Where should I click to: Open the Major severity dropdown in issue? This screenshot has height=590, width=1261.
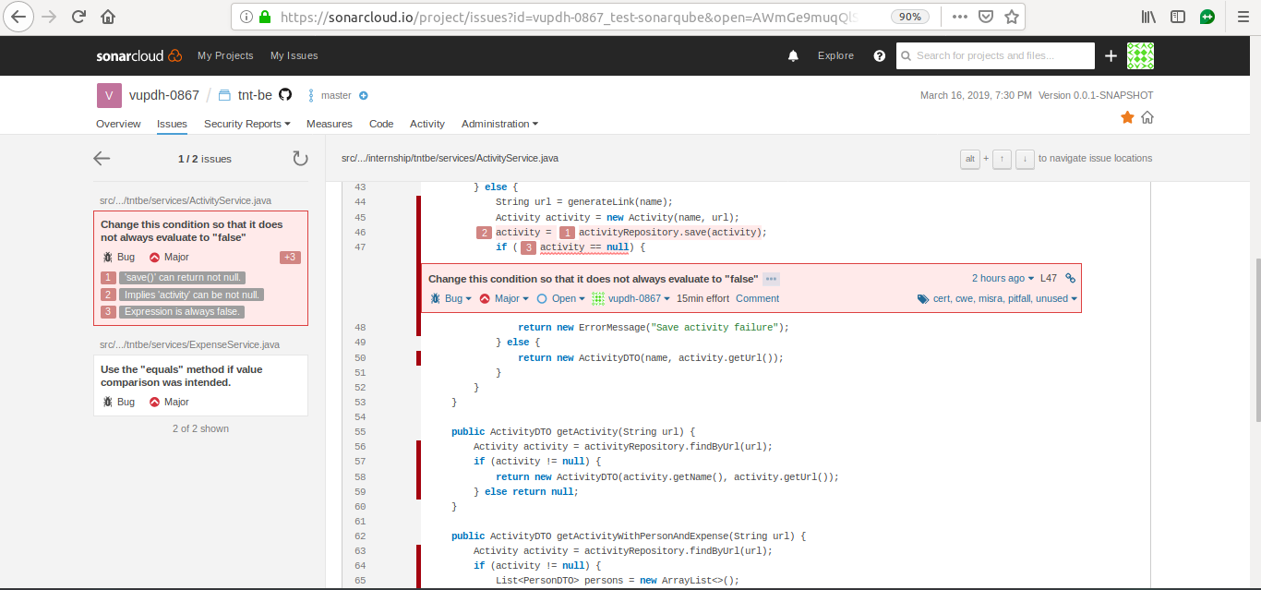[505, 298]
